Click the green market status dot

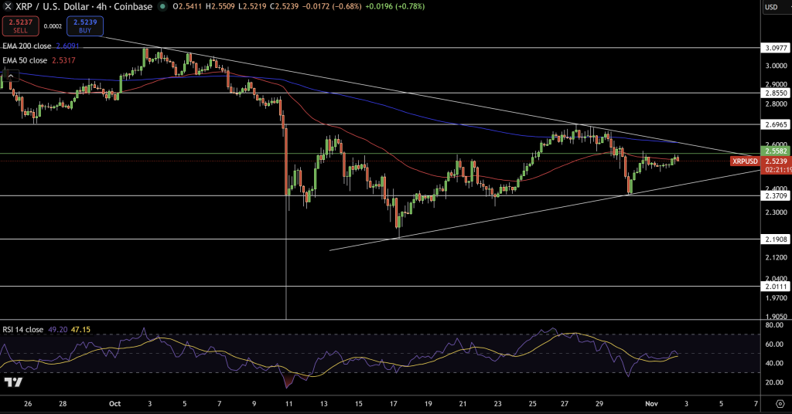pos(162,6)
